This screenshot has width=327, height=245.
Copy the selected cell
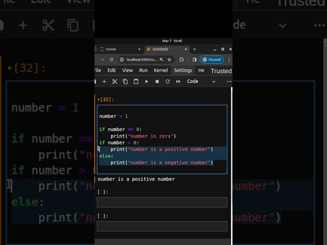(125, 82)
